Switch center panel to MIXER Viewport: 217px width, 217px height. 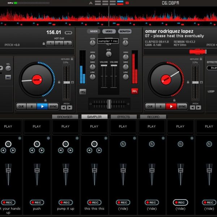(x=94, y=31)
